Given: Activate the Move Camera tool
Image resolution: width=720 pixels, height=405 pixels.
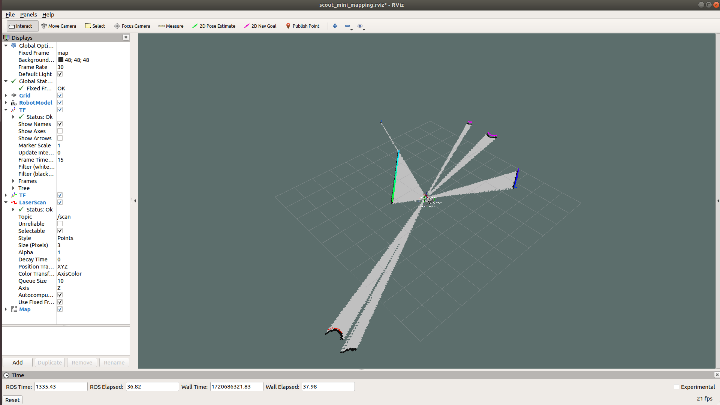Looking at the screenshot, I should pos(58,26).
